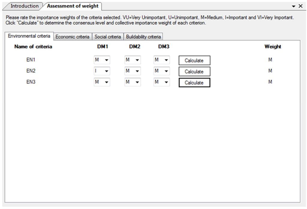Select the Assessment of weight tab
The height and width of the screenshot is (209, 307).
[x=73, y=6]
